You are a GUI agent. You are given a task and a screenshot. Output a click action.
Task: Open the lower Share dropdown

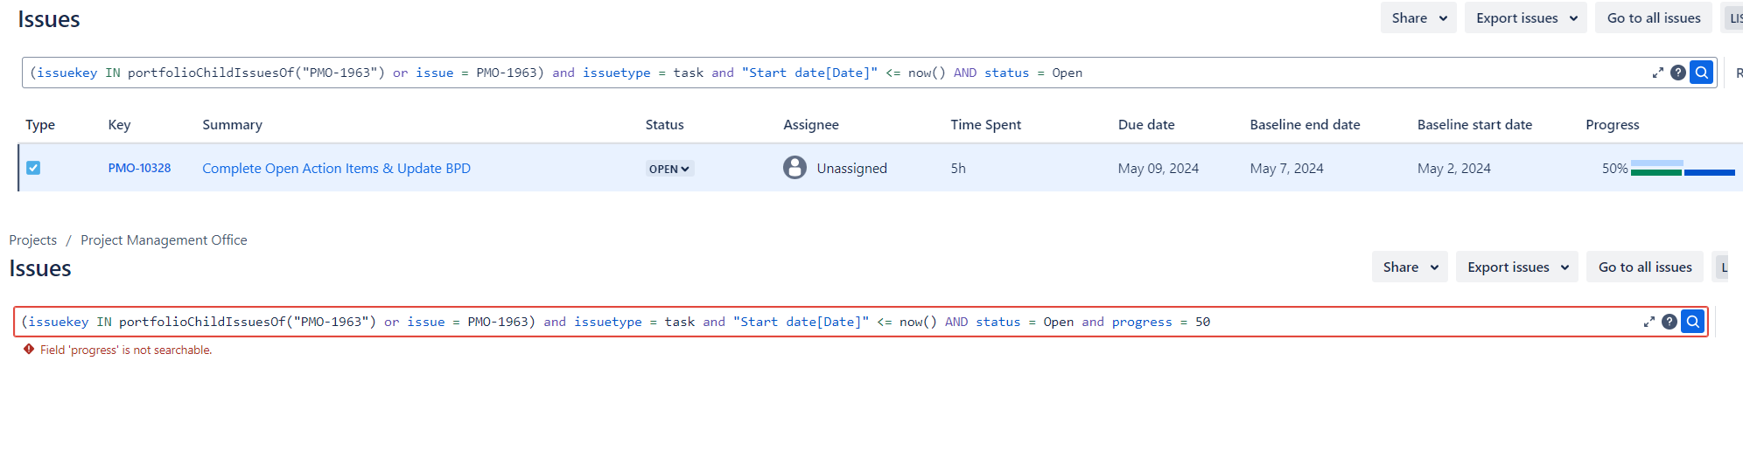(x=1410, y=267)
